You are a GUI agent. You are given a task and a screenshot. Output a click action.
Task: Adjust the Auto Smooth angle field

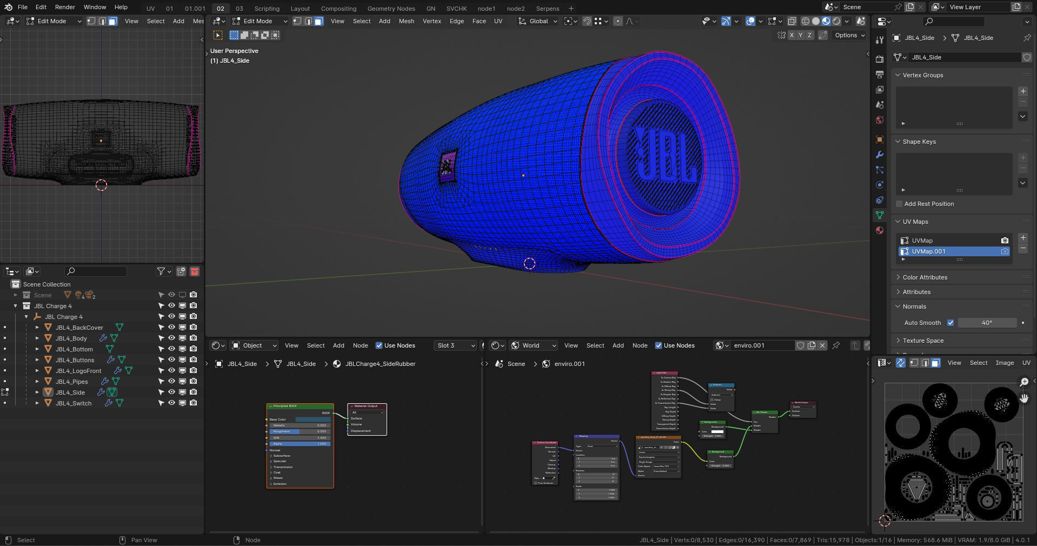point(987,323)
